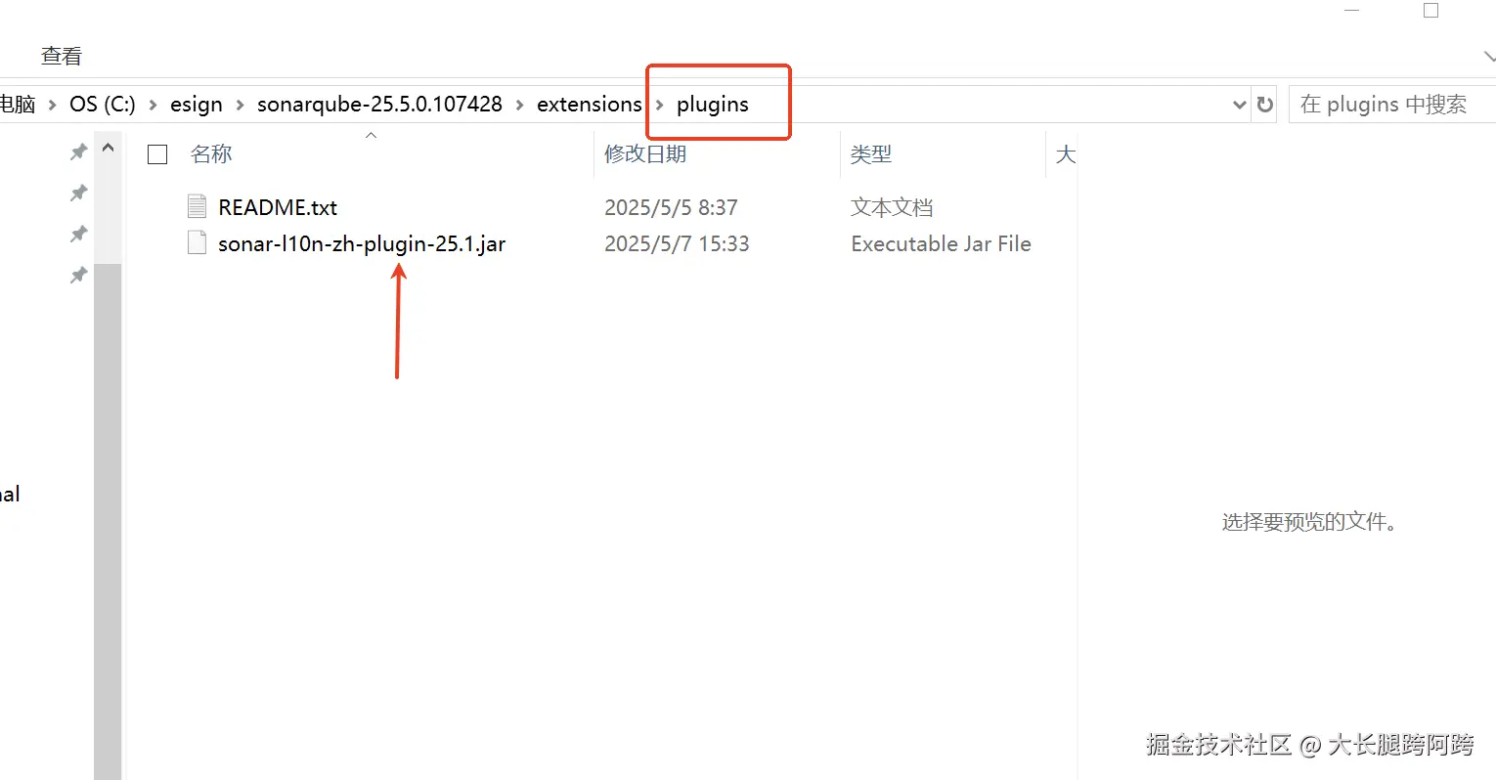Viewport: 1496px width, 780px height.
Task: Maximize the Explorer window
Action: (x=1430, y=11)
